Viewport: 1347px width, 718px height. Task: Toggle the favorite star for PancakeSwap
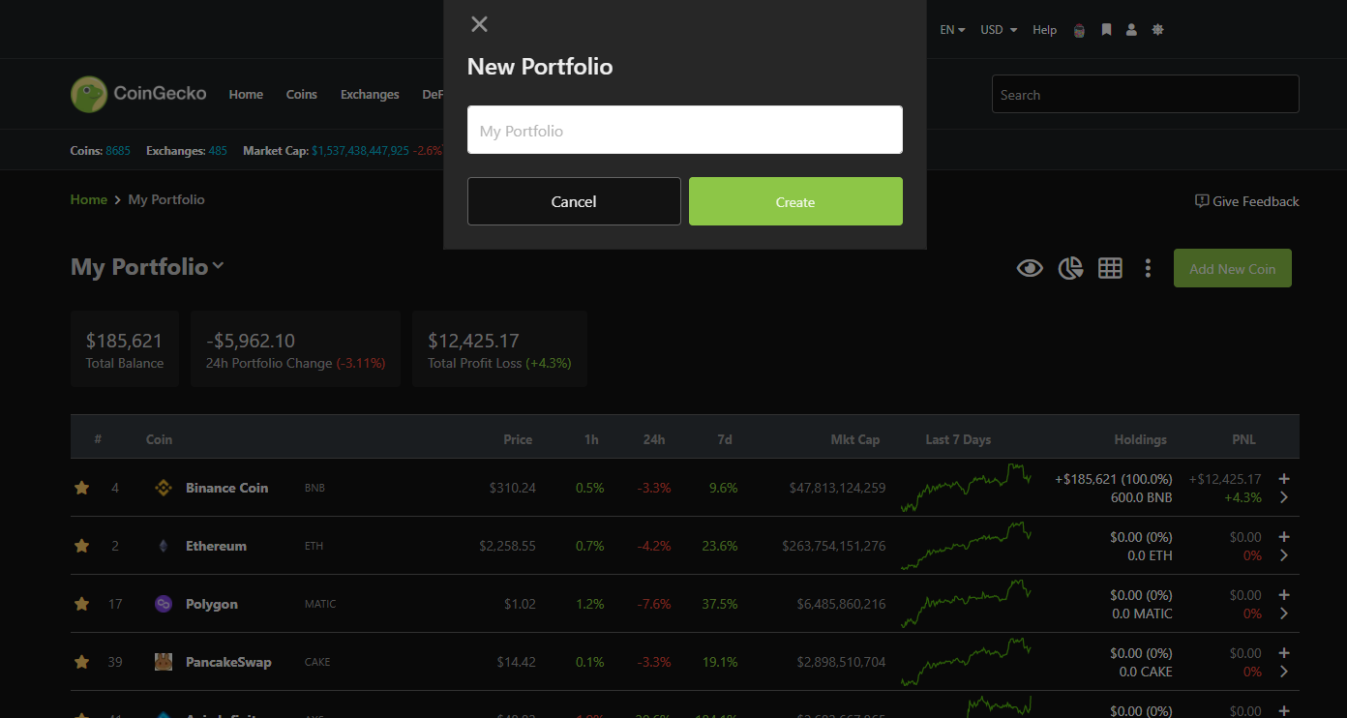coord(82,662)
